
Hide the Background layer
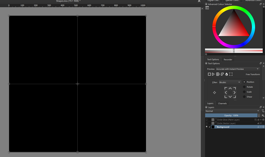207,127
